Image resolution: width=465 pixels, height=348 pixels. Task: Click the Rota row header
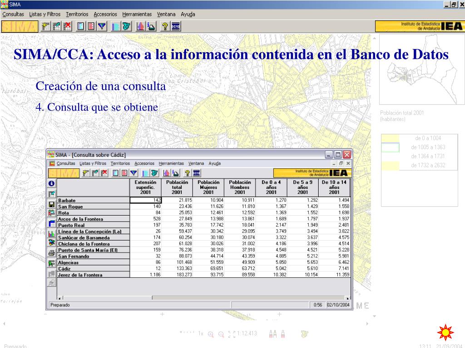point(94,213)
